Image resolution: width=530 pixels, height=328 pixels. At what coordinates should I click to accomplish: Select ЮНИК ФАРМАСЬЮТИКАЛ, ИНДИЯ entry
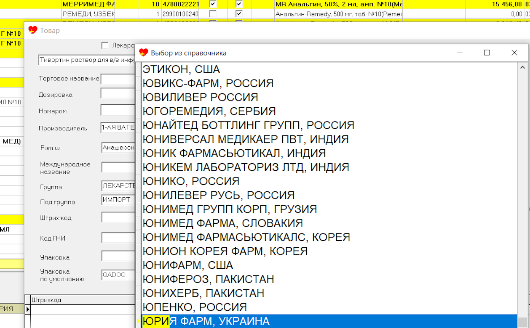pyautogui.click(x=329, y=153)
